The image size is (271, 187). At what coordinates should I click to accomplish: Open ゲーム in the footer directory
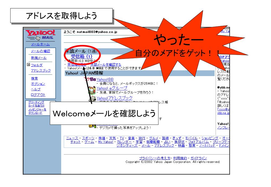tap(89, 142)
